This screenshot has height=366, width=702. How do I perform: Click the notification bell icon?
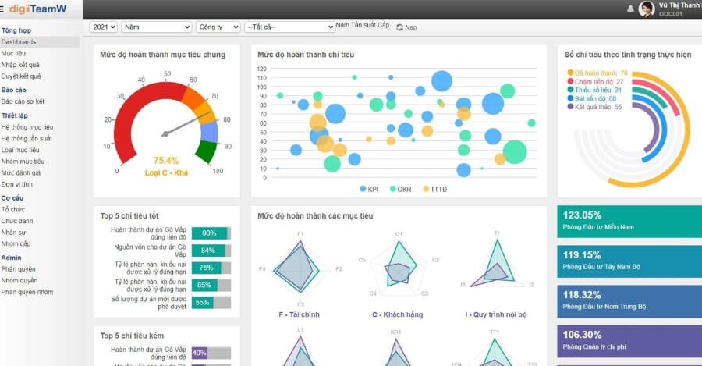tap(630, 9)
